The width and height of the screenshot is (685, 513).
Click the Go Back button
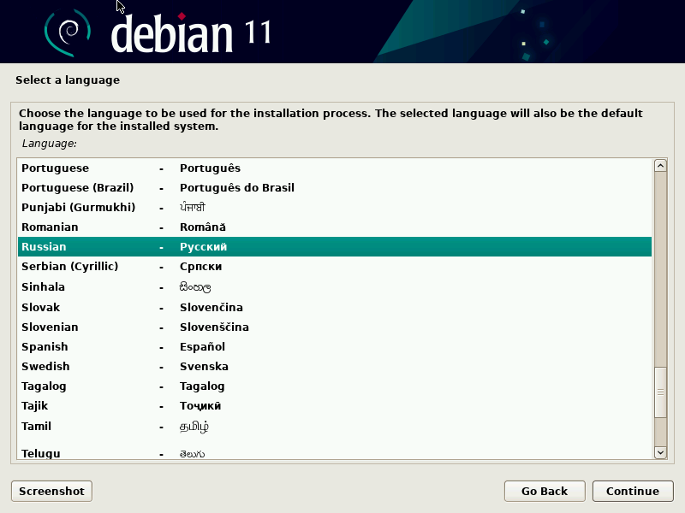coord(545,491)
